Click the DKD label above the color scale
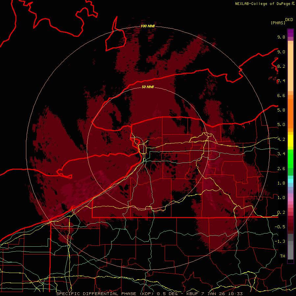Viewport: 296px width, 296px height. click(x=289, y=20)
